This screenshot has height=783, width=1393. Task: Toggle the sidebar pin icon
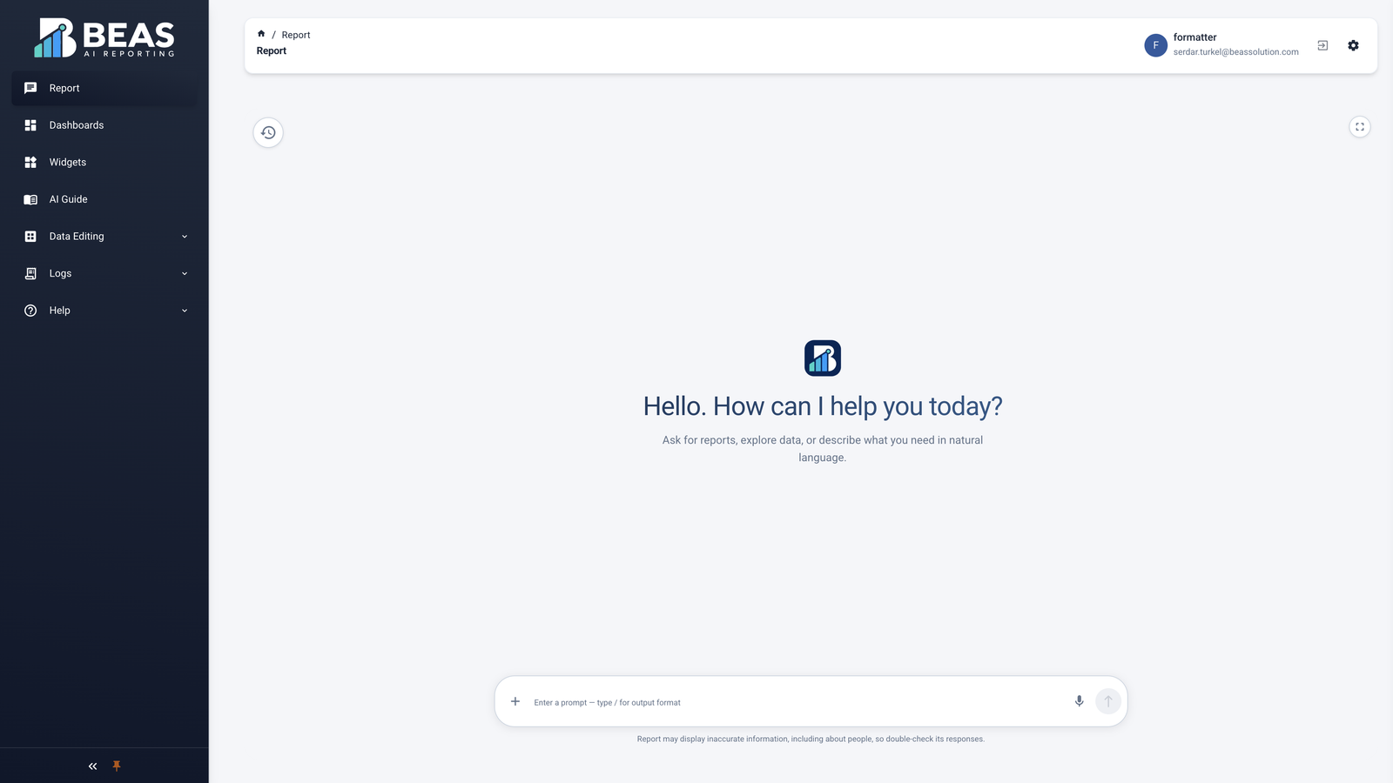click(x=117, y=766)
